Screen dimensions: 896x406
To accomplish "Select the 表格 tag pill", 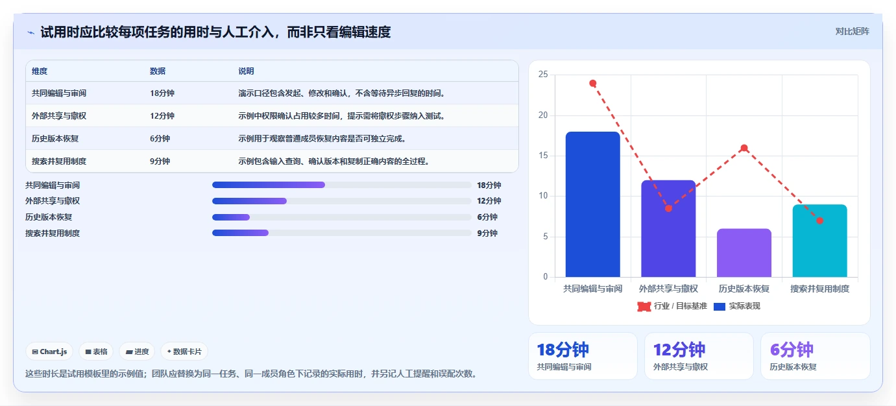I will [96, 352].
